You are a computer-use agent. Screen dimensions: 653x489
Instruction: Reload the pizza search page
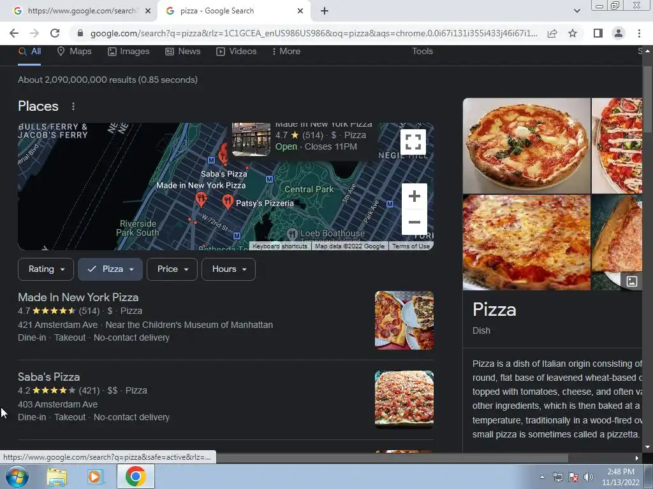point(55,33)
